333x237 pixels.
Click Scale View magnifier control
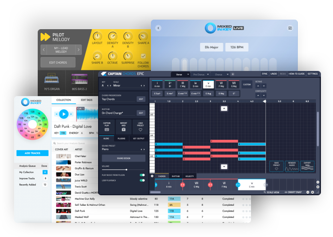click(272, 192)
